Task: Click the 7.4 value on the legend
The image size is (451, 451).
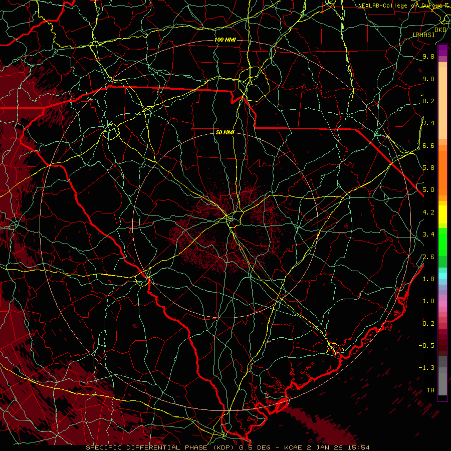Action: pyautogui.click(x=428, y=123)
